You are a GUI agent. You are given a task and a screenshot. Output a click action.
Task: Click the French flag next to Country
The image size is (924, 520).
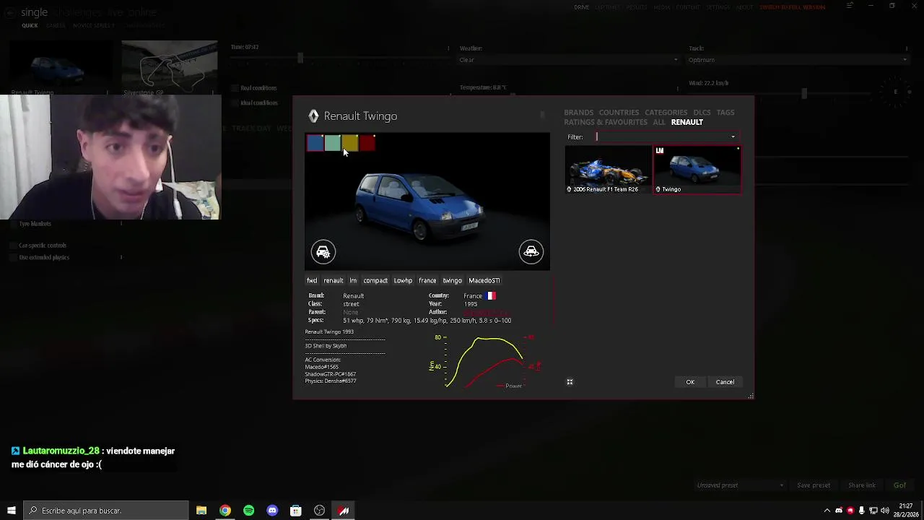click(491, 295)
